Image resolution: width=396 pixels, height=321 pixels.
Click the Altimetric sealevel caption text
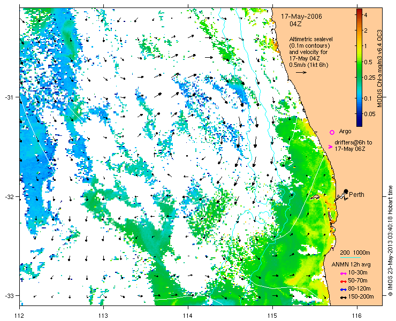pyautogui.click(x=311, y=40)
